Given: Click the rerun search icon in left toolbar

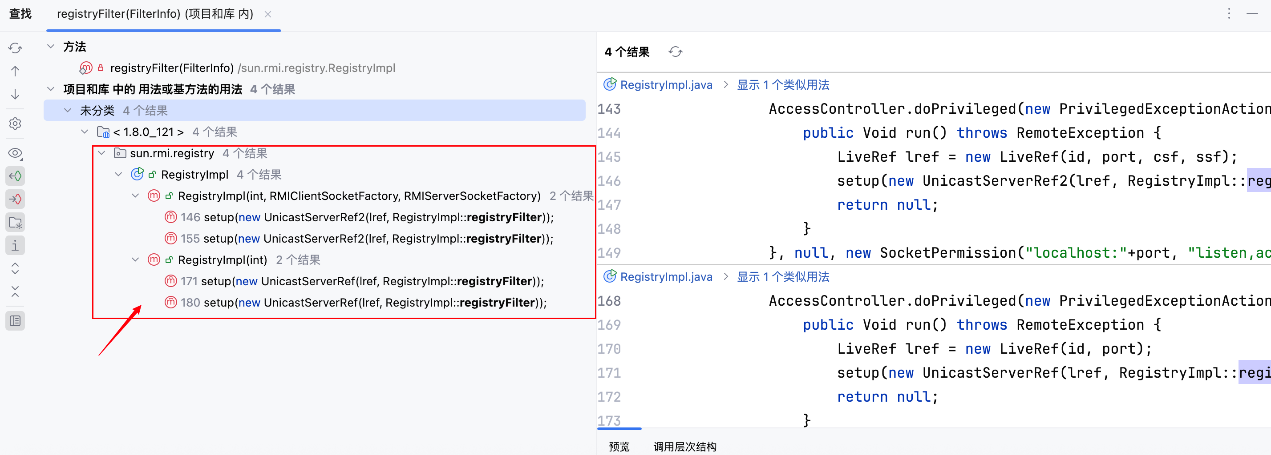Looking at the screenshot, I should point(15,48).
